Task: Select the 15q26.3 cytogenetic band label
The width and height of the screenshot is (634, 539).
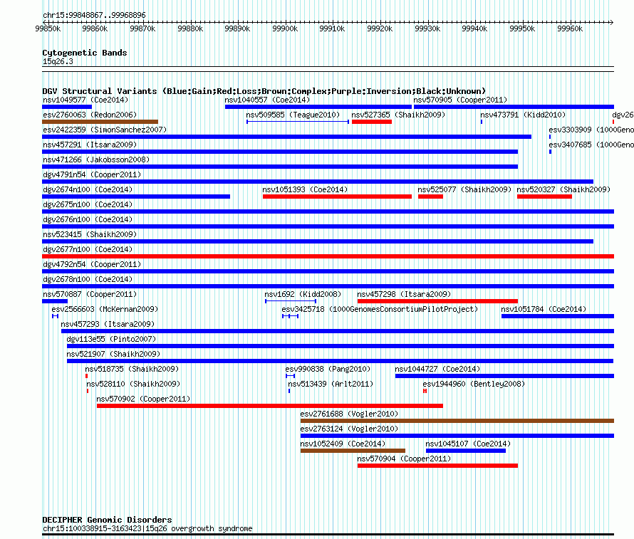Action: 58,61
